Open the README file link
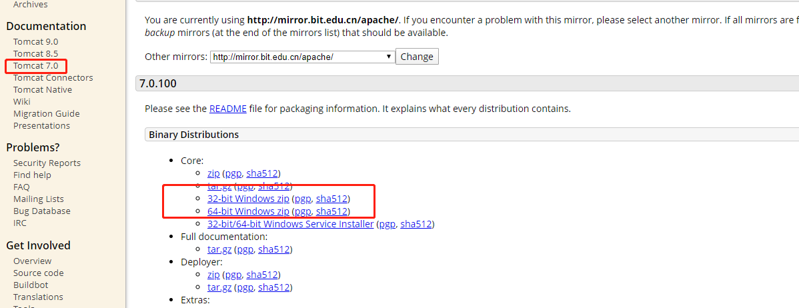The width and height of the screenshot is (799, 308). 228,108
